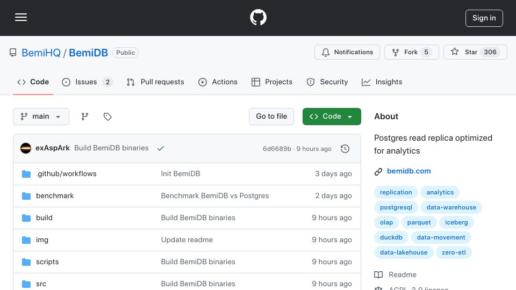This screenshot has width=516, height=290.
Task: Select the duckdb topic tag
Action: pyautogui.click(x=391, y=237)
